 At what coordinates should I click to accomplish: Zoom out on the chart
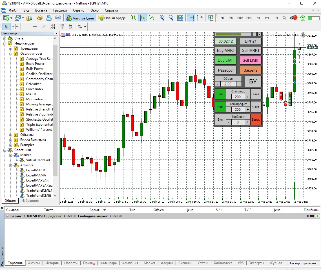(171, 18)
